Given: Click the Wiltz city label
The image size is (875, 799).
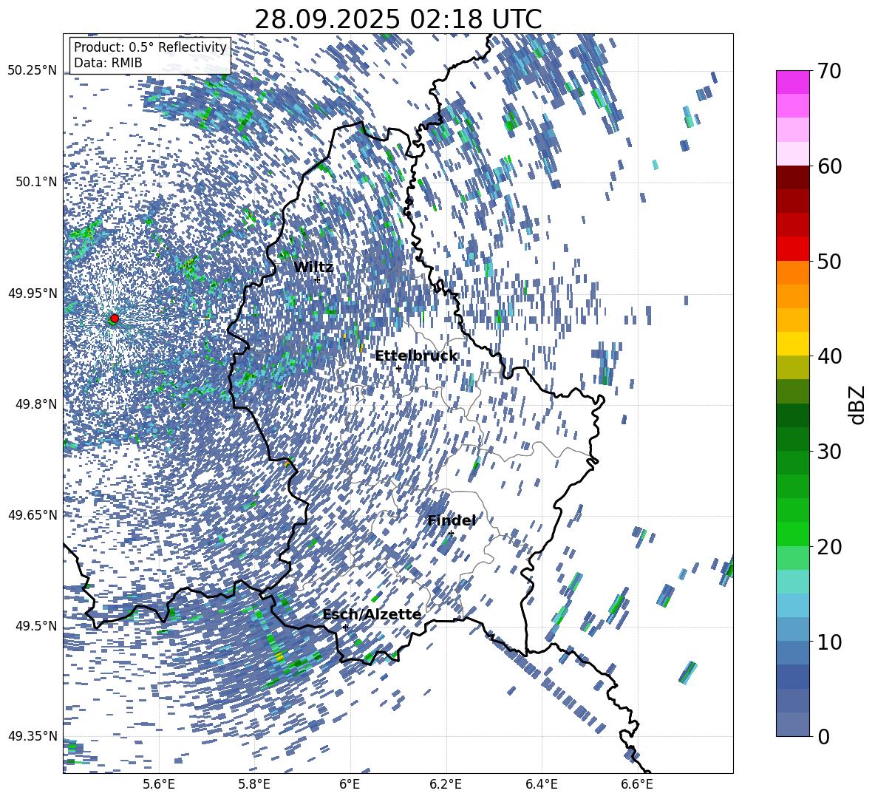Looking at the screenshot, I should pos(313,268).
